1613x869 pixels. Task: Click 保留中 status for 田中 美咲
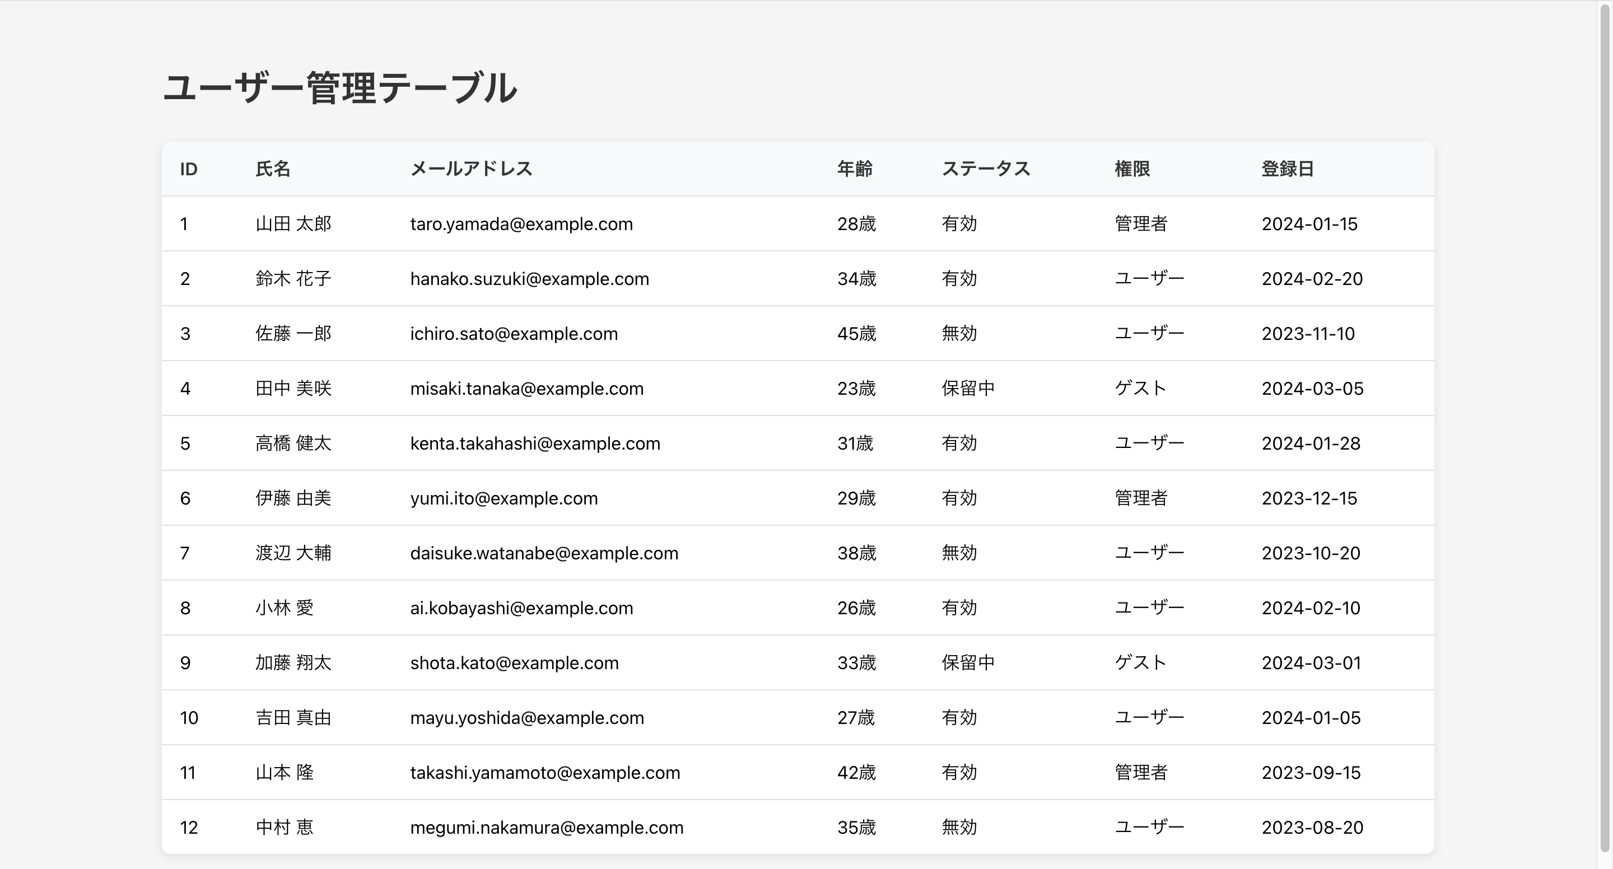click(x=968, y=389)
